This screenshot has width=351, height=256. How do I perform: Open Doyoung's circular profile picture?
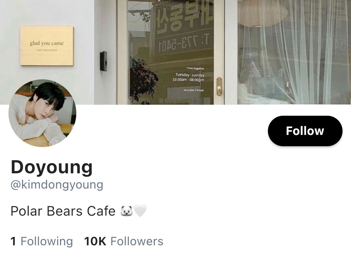coord(42,113)
